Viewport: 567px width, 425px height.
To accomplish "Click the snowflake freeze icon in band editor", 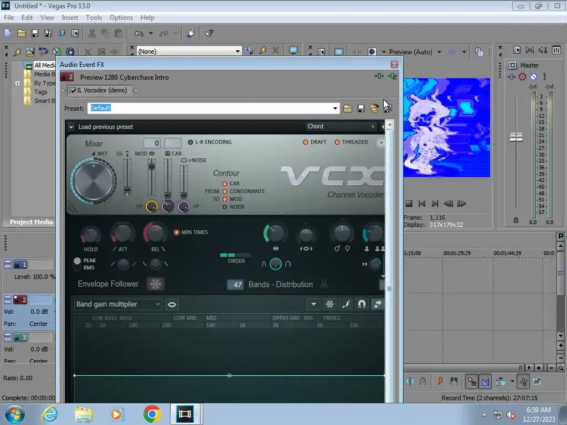I will (x=329, y=304).
